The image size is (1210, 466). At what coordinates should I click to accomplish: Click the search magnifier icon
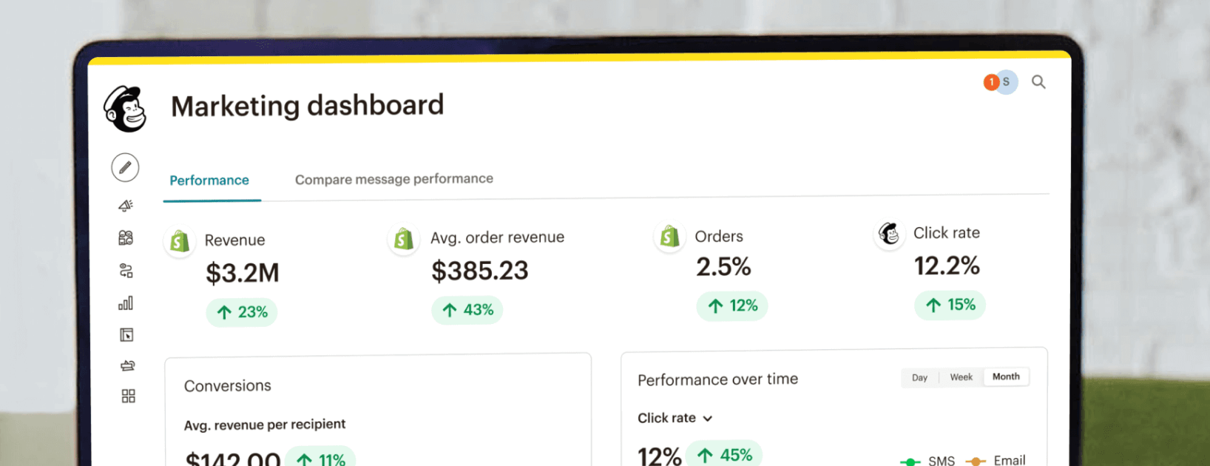click(x=1038, y=82)
